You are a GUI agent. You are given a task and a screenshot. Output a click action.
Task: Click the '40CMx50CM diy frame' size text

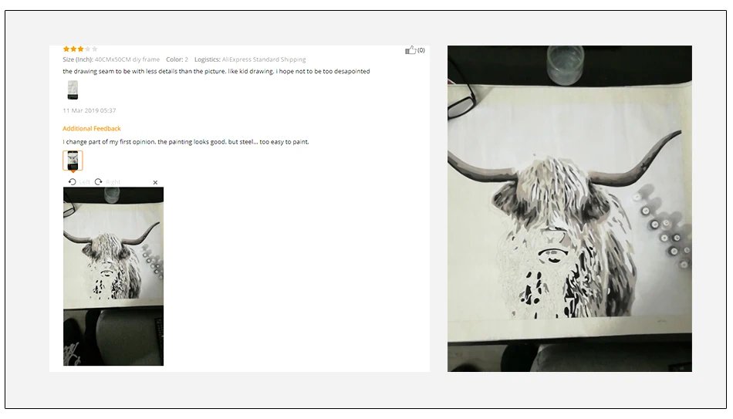pos(127,59)
